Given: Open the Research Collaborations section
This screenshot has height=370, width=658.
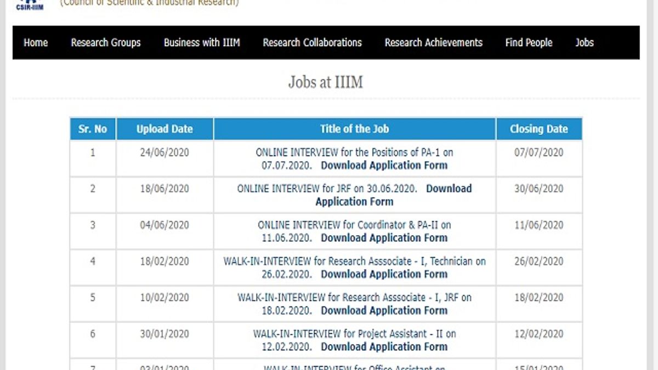Looking at the screenshot, I should [312, 42].
